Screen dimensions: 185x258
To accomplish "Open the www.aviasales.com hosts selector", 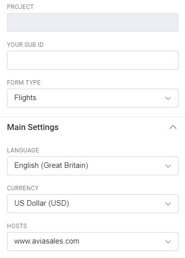I will pyautogui.click(x=93, y=242).
